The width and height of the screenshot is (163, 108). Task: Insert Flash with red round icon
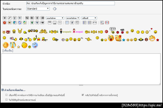pyautogui.click(x=5, y=23)
